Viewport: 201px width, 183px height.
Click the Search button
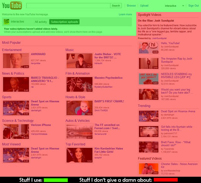click(x=116, y=6)
